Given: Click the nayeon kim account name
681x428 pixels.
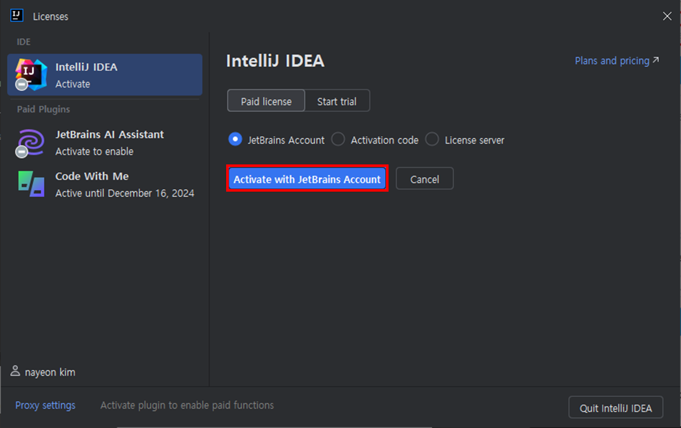Looking at the screenshot, I should [50, 372].
